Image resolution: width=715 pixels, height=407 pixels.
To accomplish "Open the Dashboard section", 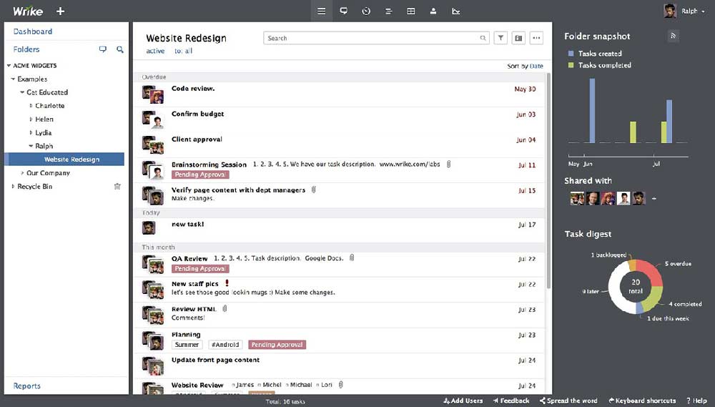I will [x=33, y=31].
